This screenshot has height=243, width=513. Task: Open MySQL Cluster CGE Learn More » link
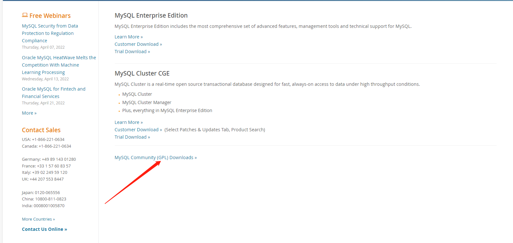pyautogui.click(x=129, y=122)
